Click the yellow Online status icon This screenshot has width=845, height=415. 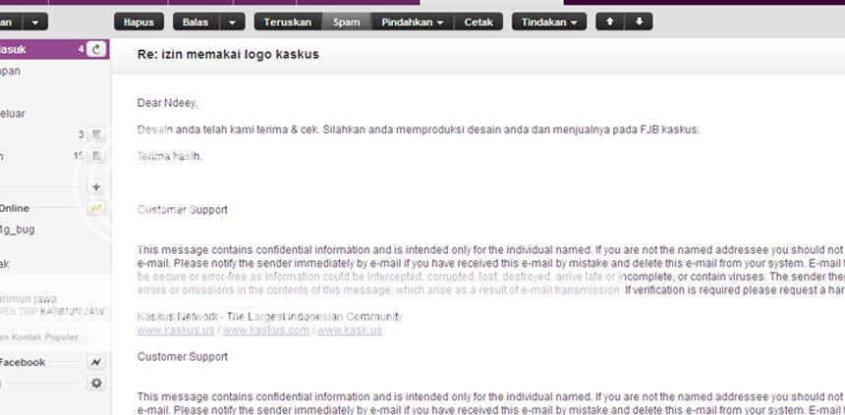[96, 208]
